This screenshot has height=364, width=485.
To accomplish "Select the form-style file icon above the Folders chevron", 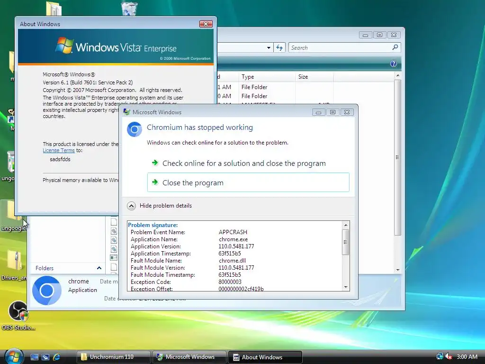I will tap(114, 257).
